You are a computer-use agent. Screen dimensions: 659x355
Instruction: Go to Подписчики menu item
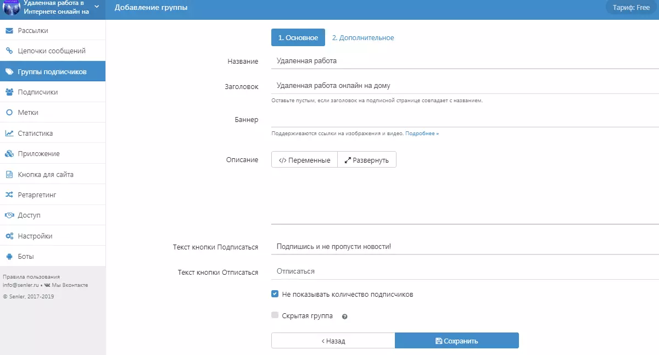(x=53, y=92)
